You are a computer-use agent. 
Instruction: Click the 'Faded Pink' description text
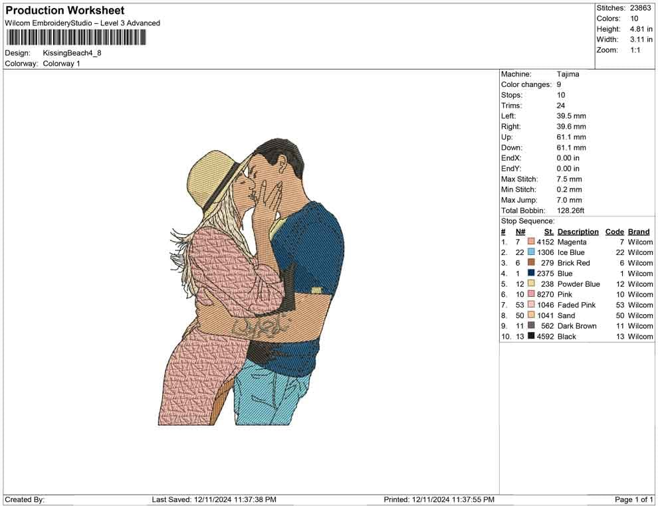coord(577,305)
